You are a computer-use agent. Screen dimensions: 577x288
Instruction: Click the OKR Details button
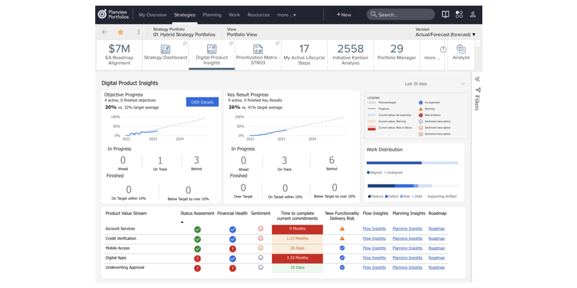[x=202, y=102]
